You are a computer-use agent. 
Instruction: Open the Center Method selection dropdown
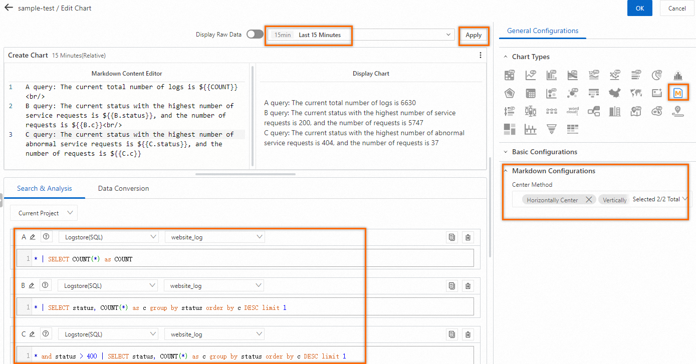pos(602,199)
